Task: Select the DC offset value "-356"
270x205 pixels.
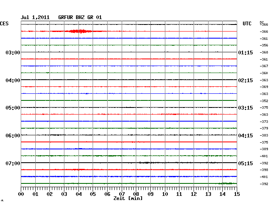Action: point(264,45)
